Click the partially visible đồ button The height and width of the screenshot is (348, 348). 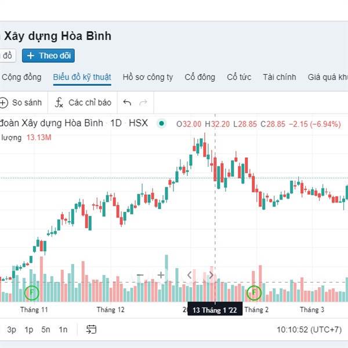8,56
